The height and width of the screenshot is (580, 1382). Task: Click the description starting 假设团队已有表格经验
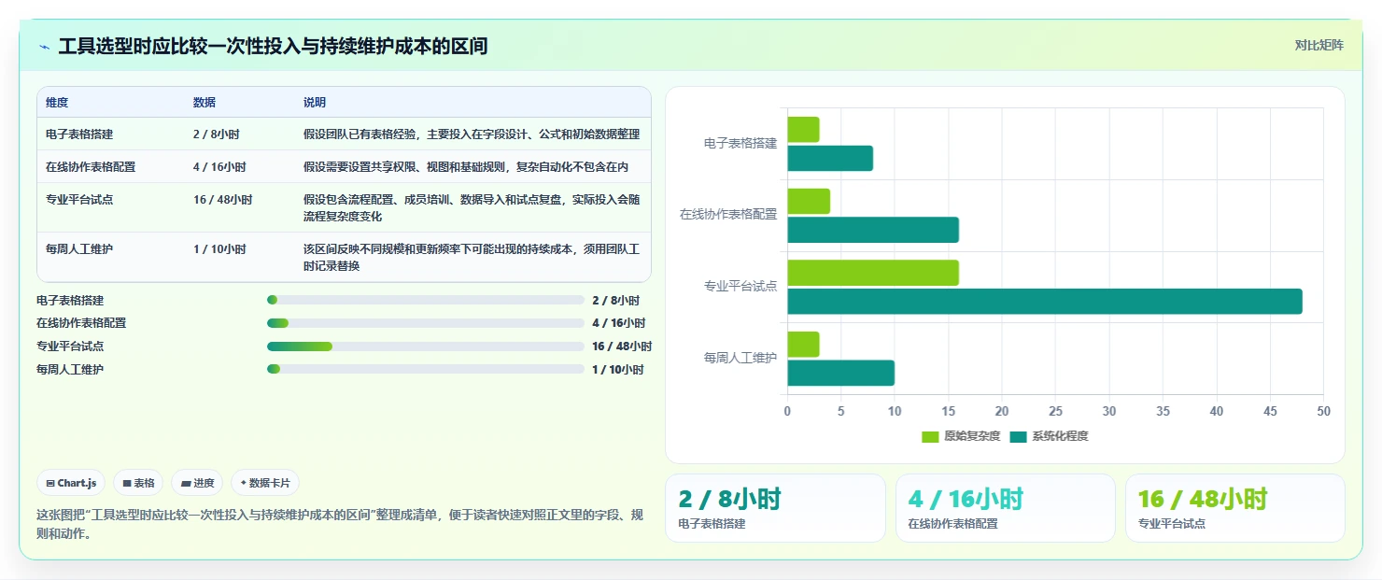coord(472,134)
